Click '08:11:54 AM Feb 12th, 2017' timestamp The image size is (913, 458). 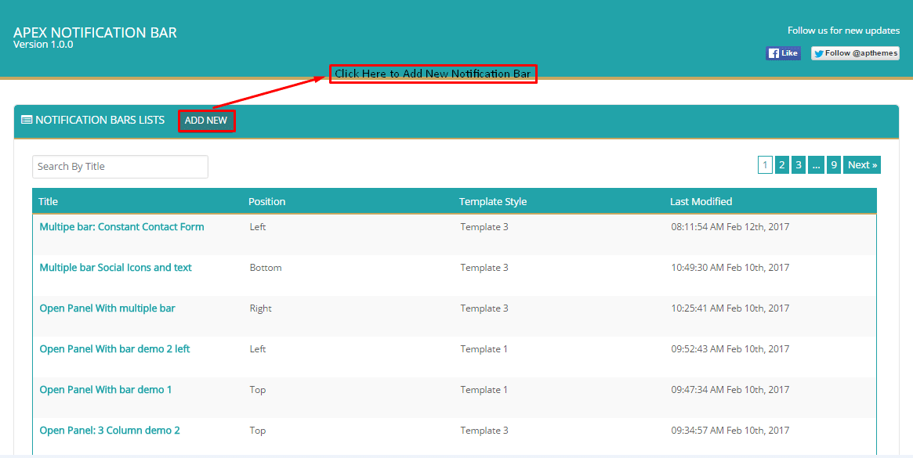tap(730, 227)
